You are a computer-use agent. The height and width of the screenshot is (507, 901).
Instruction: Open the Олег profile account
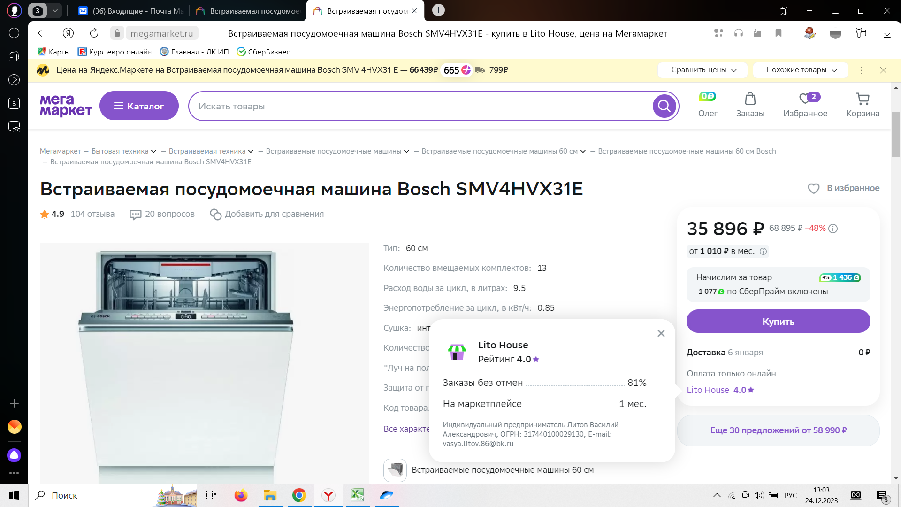[707, 105]
